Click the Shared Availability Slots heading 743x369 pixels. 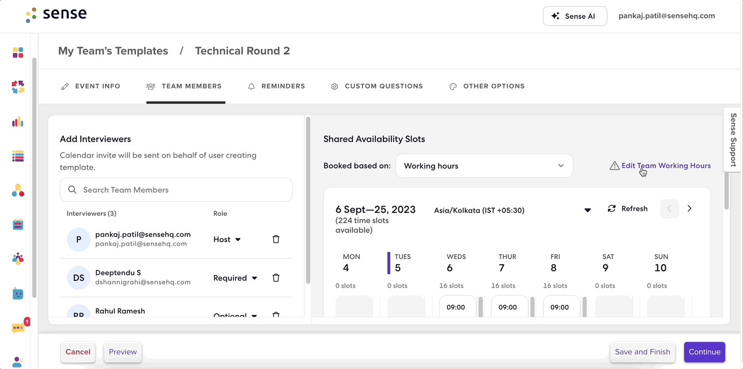point(374,139)
